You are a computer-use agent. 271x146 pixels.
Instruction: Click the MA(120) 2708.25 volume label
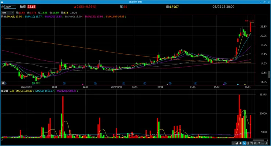67,91
